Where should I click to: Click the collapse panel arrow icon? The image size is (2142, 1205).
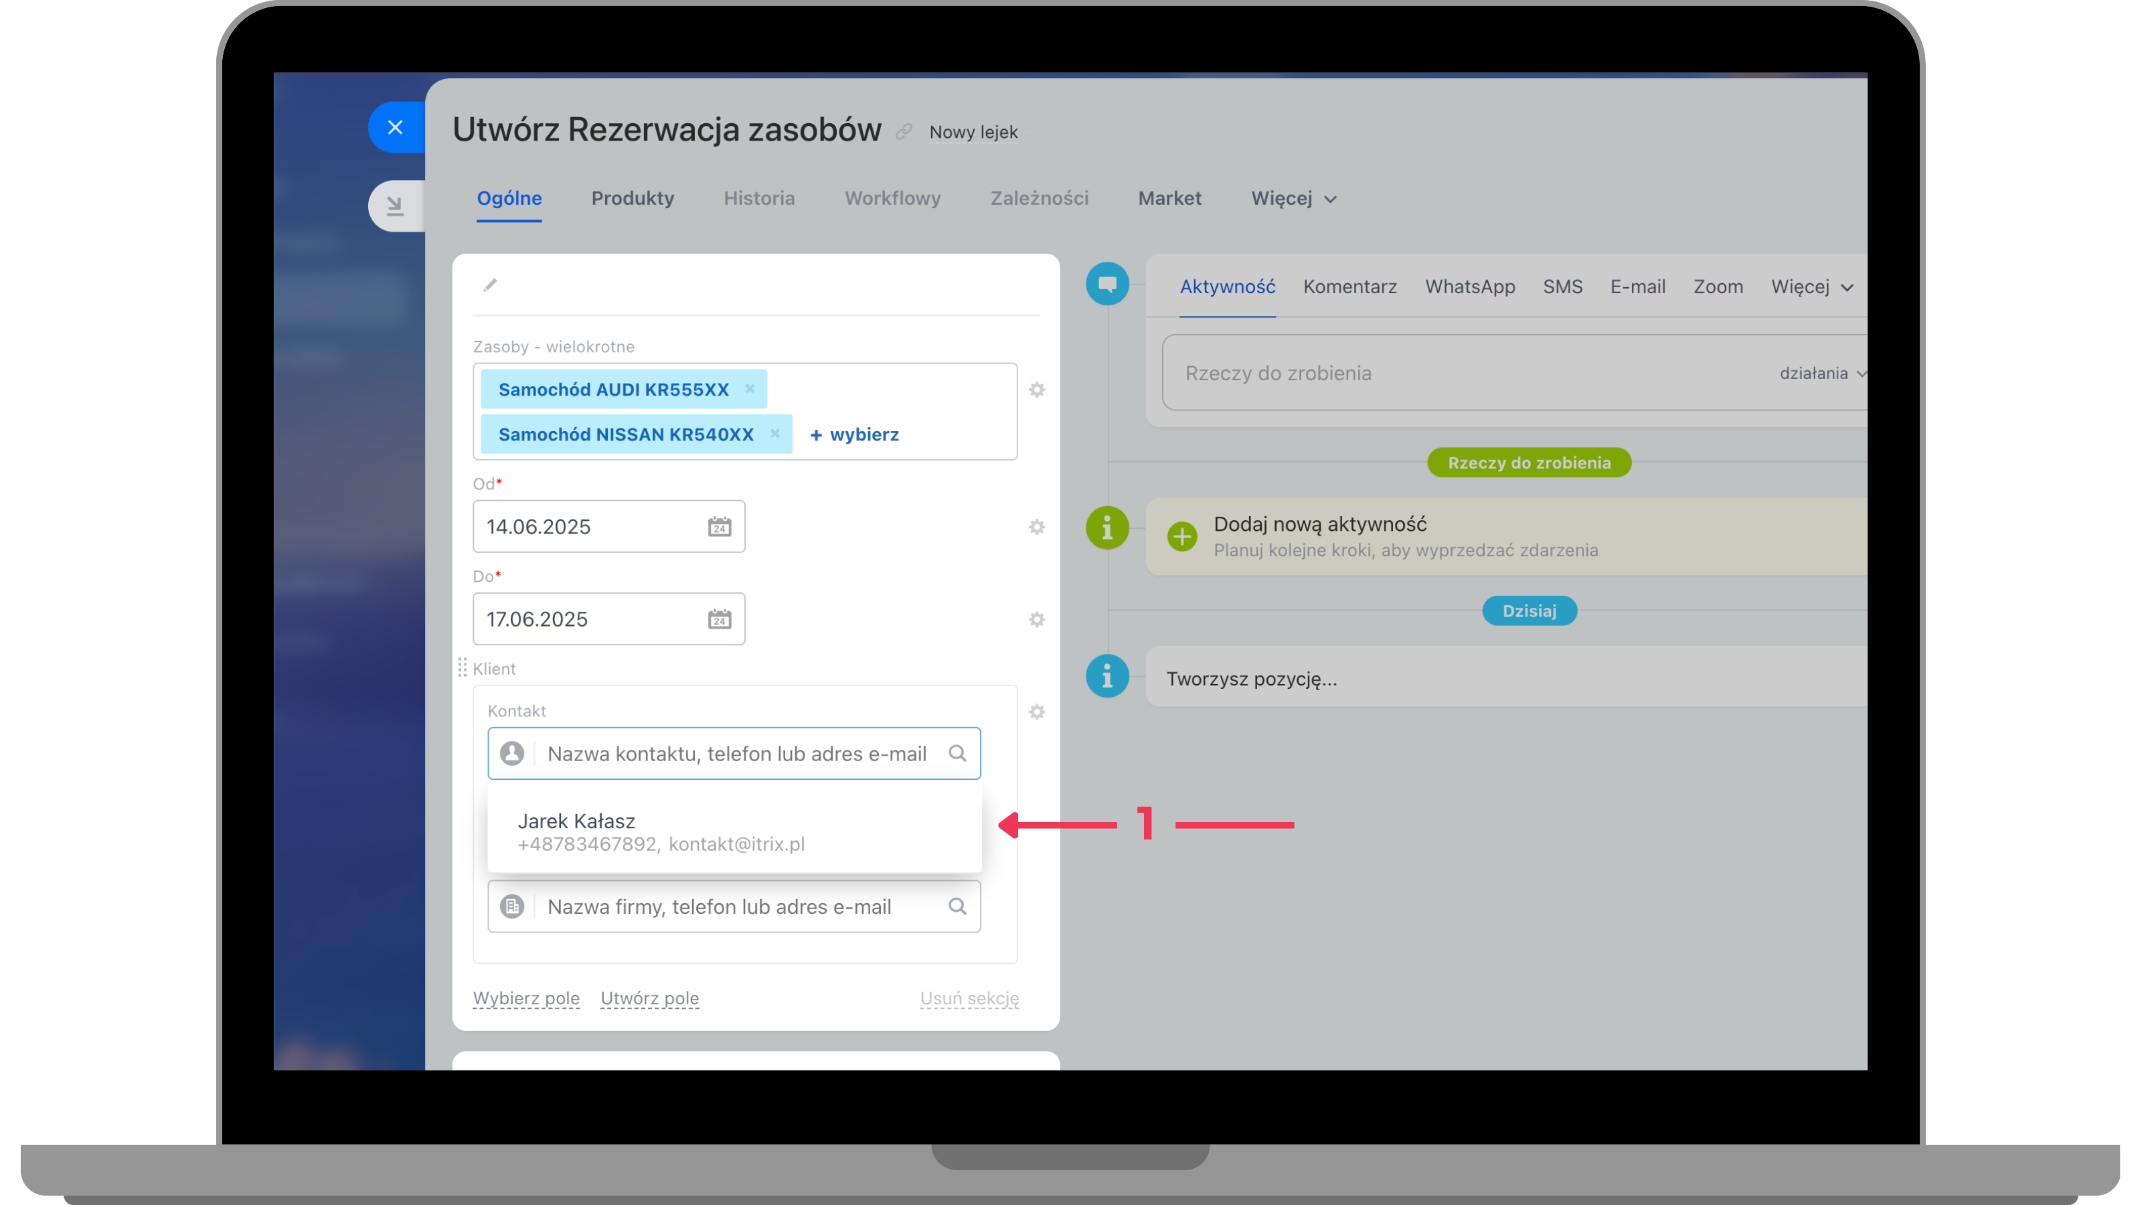pos(396,206)
